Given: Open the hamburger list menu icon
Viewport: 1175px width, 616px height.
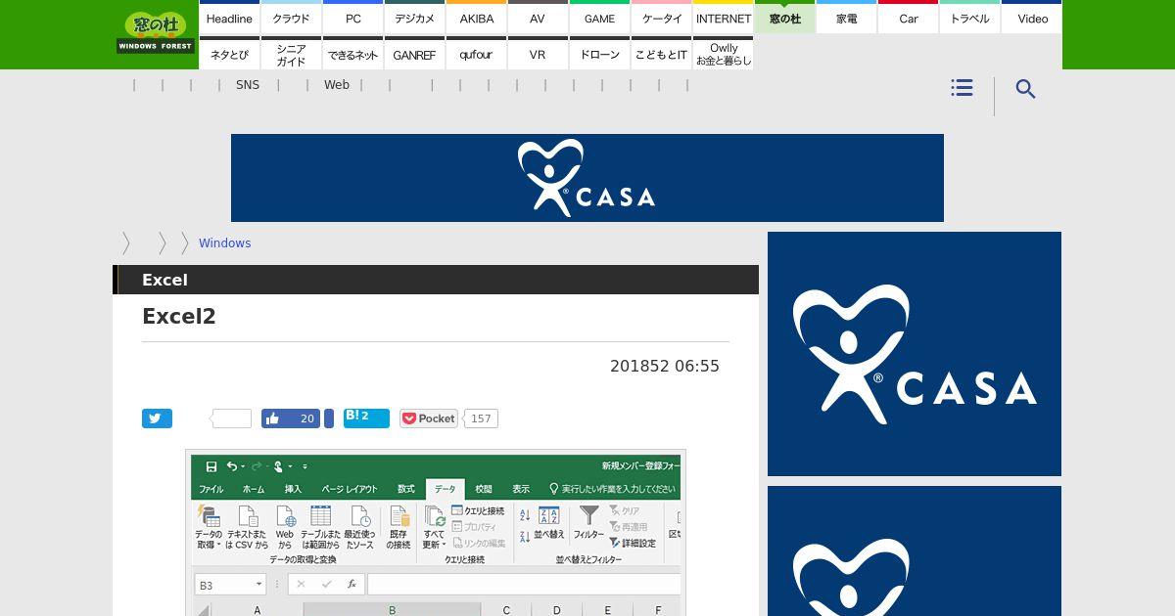Looking at the screenshot, I should tap(962, 88).
